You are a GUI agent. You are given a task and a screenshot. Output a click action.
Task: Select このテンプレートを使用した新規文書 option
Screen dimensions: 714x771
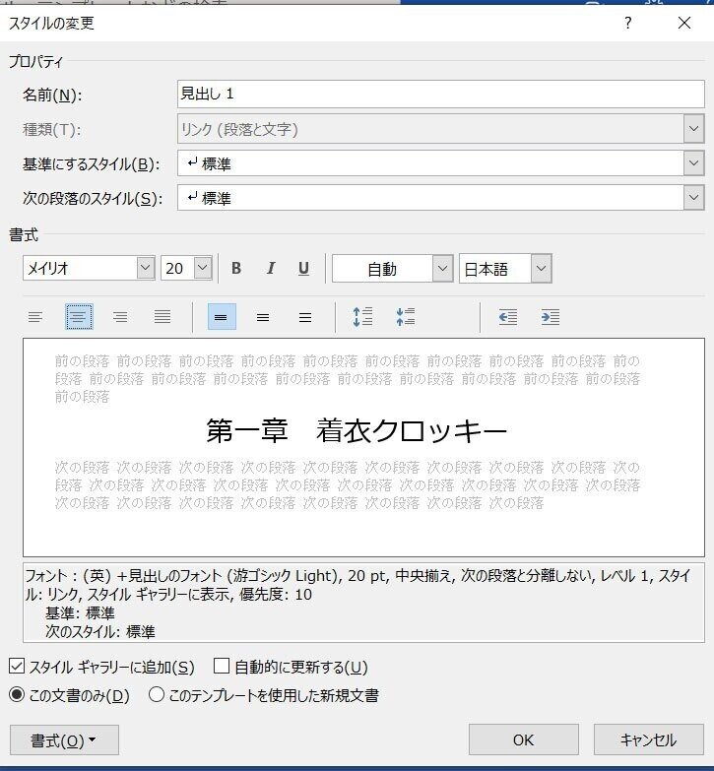click(x=157, y=695)
